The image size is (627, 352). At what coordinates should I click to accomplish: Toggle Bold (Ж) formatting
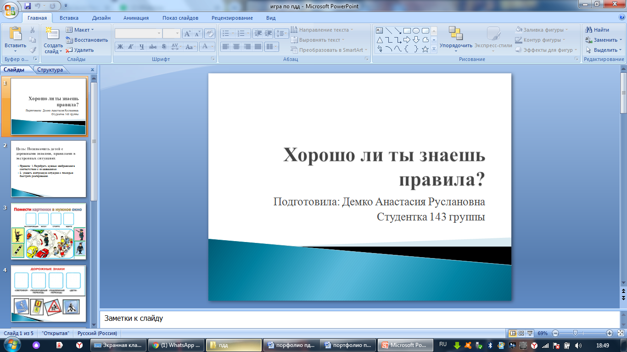pyautogui.click(x=120, y=46)
